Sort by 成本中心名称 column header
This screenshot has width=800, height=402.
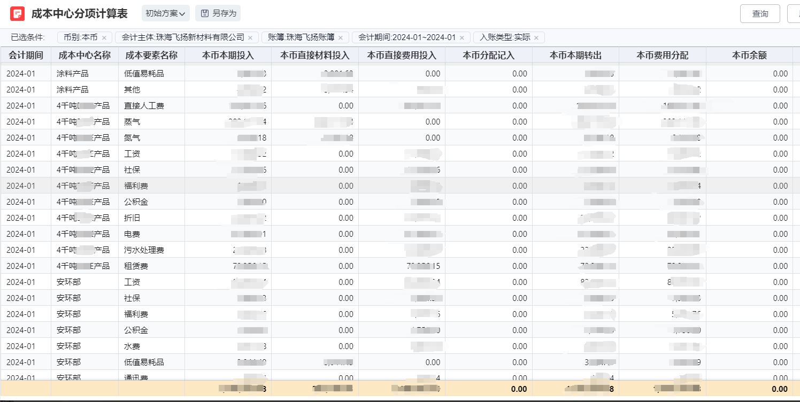[84, 55]
